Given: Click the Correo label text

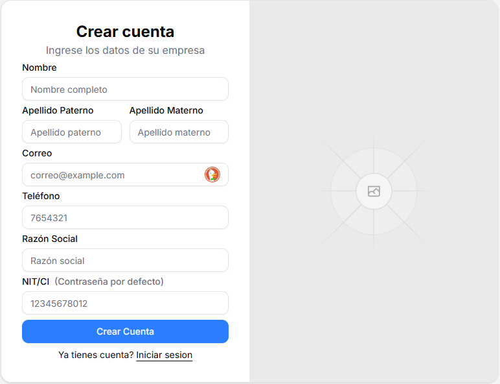Looking at the screenshot, I should click(37, 153).
